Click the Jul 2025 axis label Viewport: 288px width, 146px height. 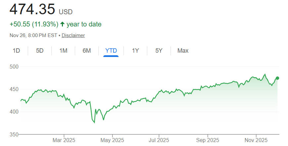point(159,140)
